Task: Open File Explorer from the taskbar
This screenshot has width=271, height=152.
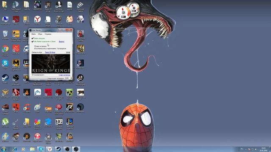Action: coord(32,149)
